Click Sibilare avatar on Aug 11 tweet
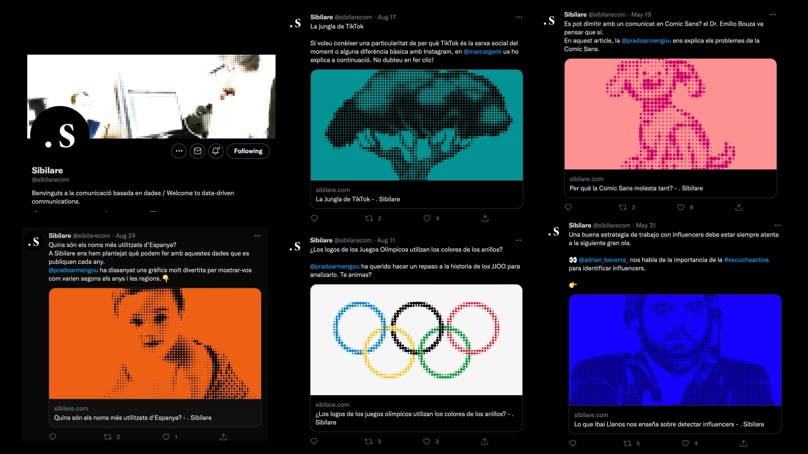The image size is (808, 454). coord(295,247)
